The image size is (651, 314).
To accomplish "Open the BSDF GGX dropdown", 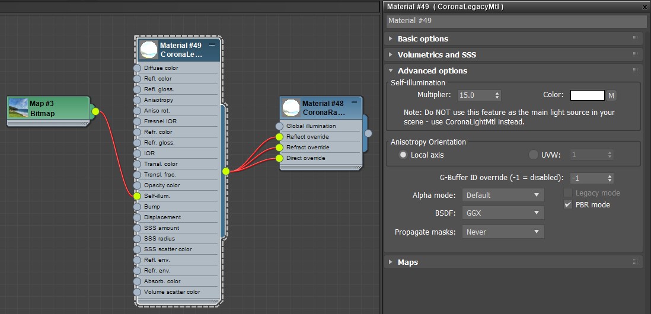I will pyautogui.click(x=503, y=212).
